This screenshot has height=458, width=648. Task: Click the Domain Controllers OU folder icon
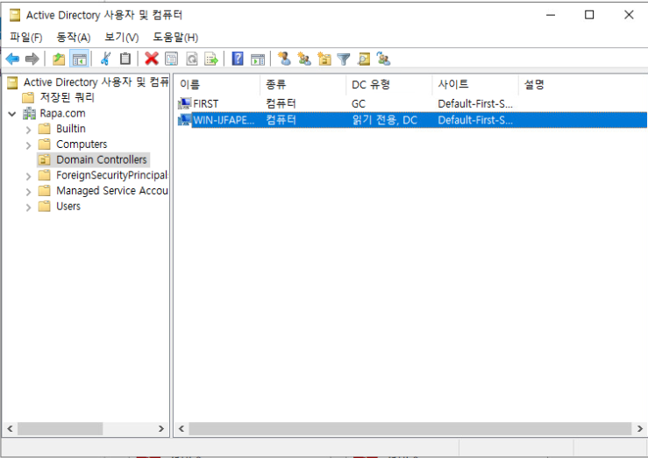pos(44,159)
